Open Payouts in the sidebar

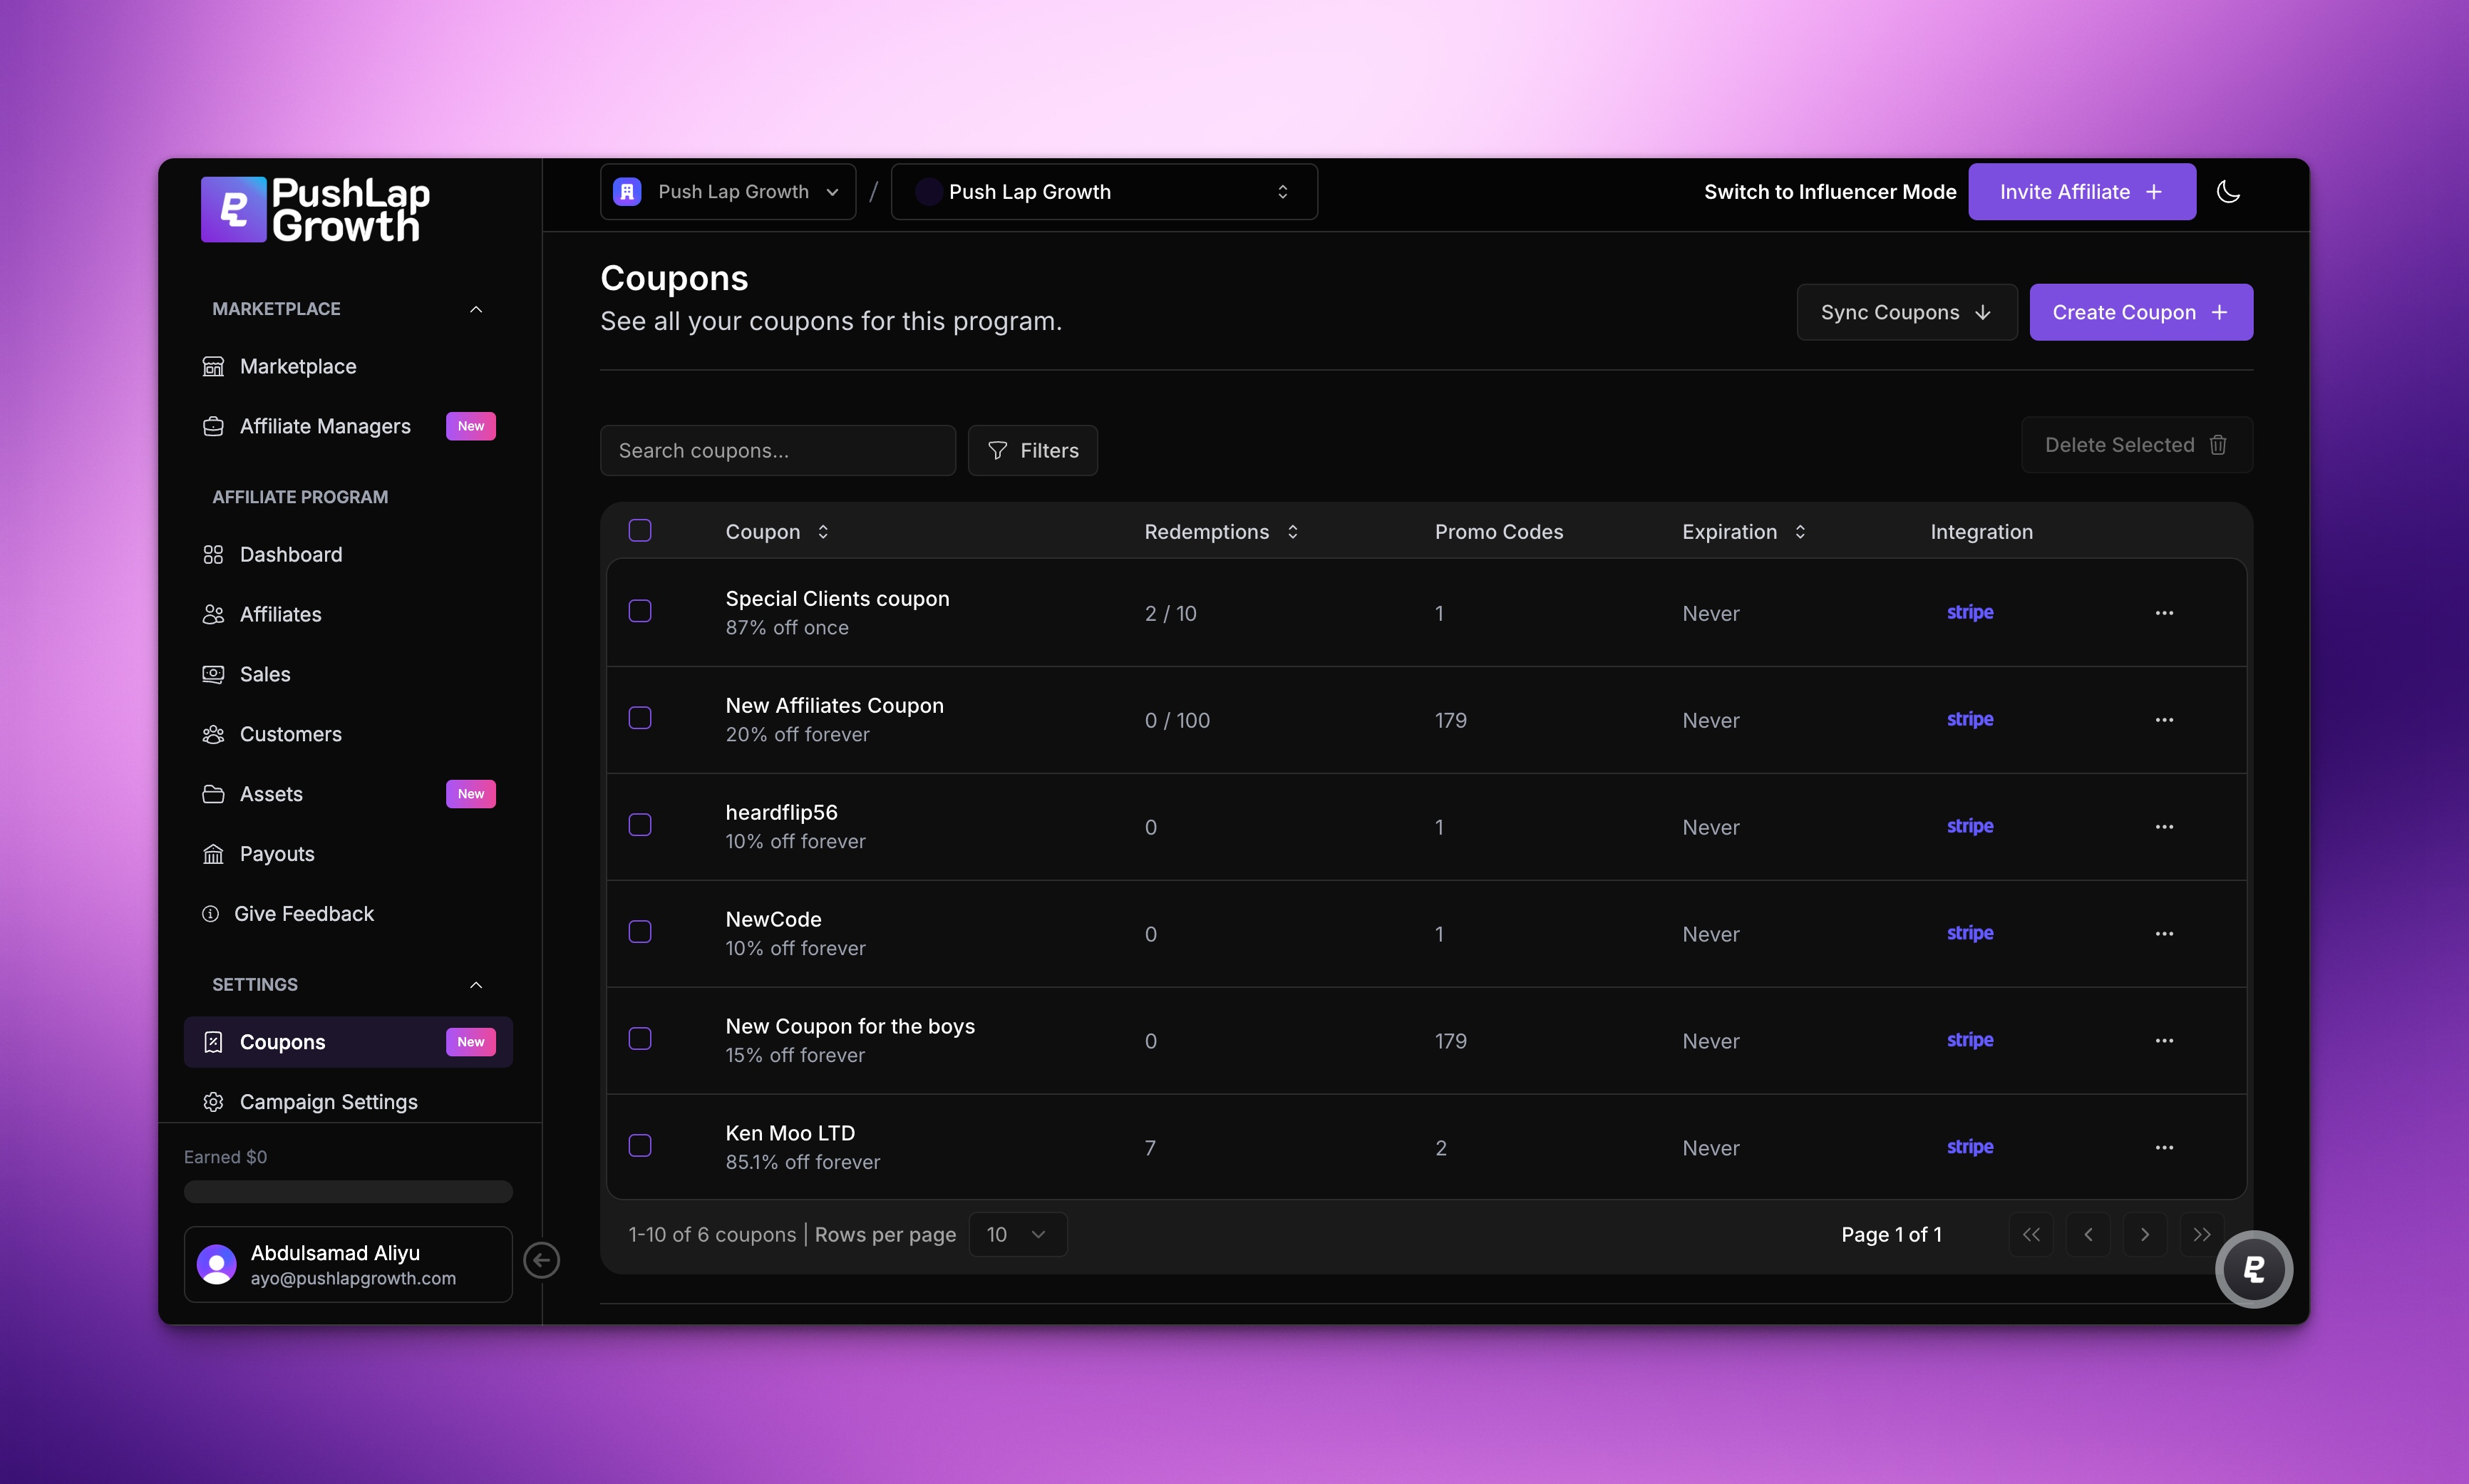coord(276,853)
